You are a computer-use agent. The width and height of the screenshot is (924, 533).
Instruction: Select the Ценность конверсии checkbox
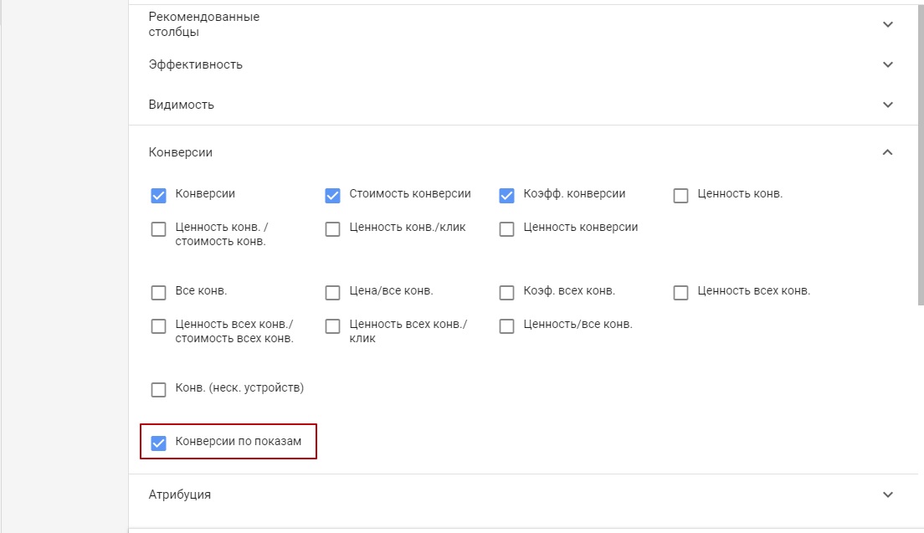[x=507, y=229]
